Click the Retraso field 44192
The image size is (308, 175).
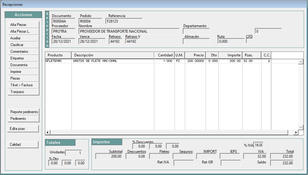pyautogui.click(x=116, y=41)
